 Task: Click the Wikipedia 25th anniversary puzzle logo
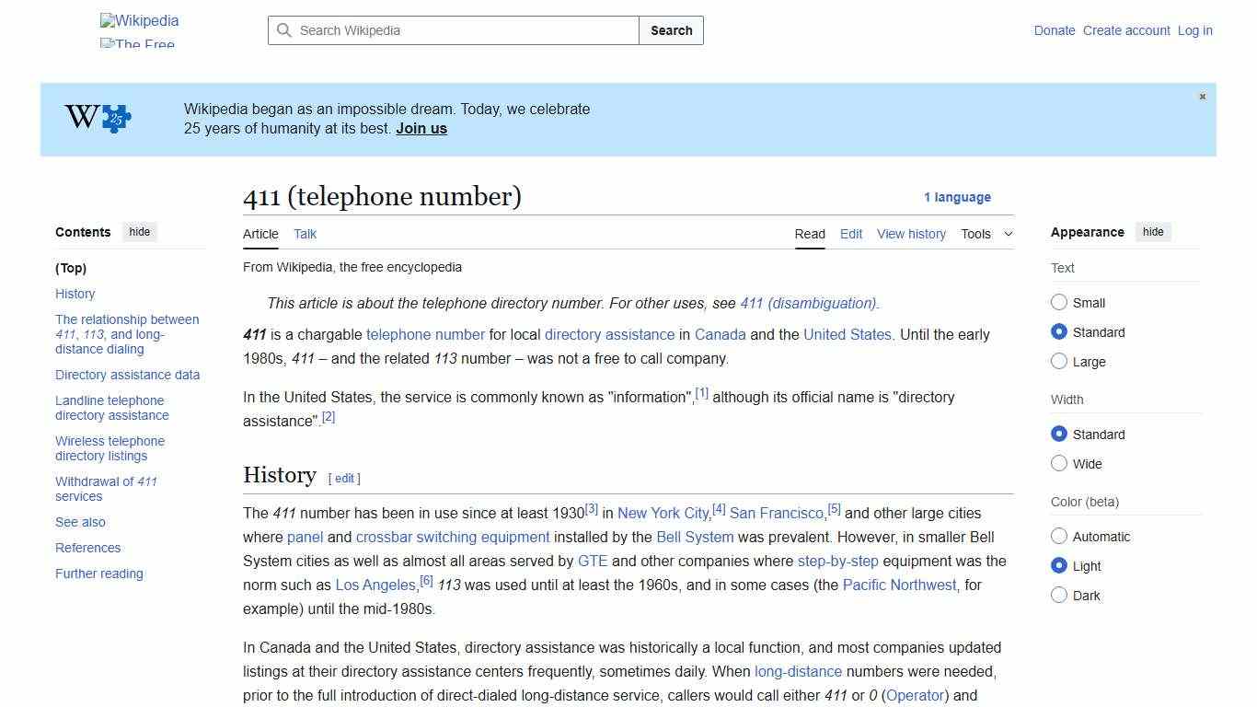(x=95, y=117)
